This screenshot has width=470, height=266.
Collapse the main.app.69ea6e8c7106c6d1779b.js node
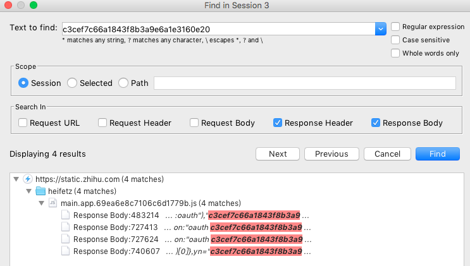tap(41, 203)
